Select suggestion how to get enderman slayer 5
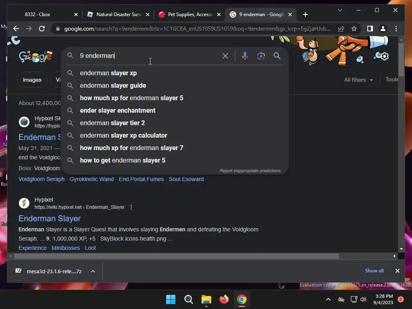 [x=175, y=160]
